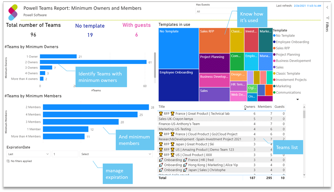This screenshot has width=334, height=192.
Task: Select the 4 Owners bar
Action: pyautogui.click(x=42, y=73)
